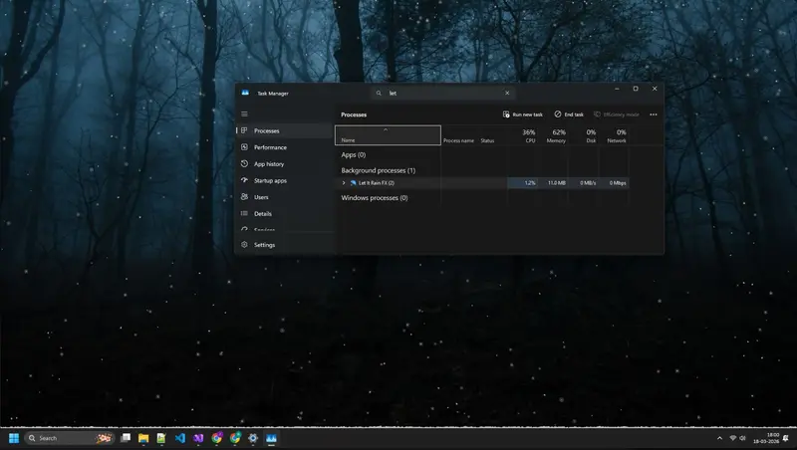The height and width of the screenshot is (450, 797).
Task: Click the Task Manager app icon in title bar
Action: (x=245, y=93)
